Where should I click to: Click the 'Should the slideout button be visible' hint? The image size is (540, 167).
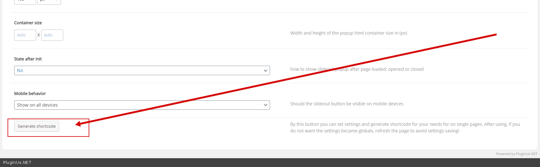(x=347, y=104)
